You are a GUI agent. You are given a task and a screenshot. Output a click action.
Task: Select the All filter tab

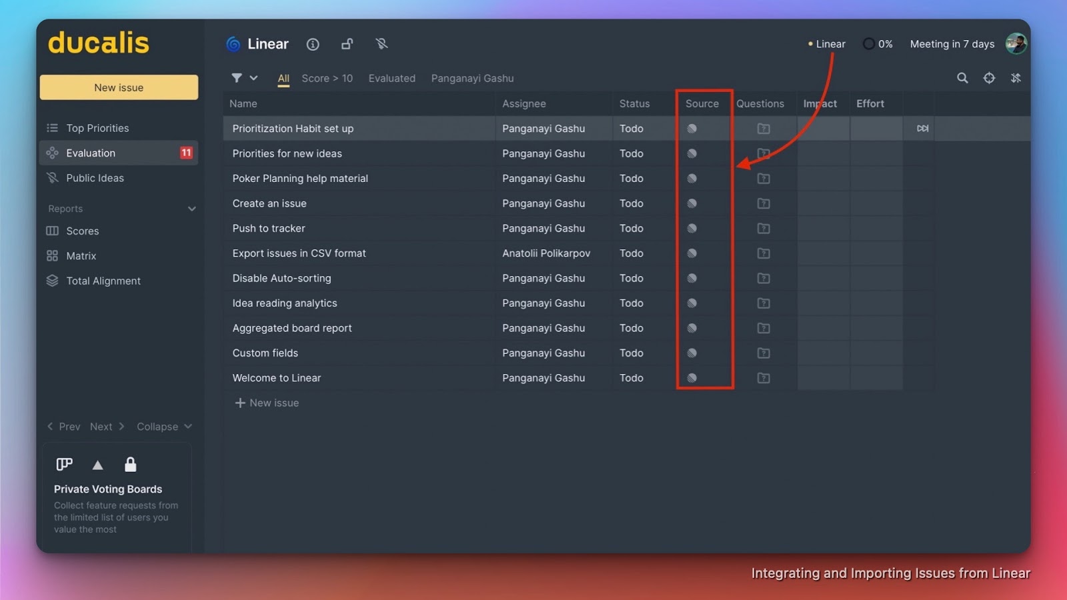[283, 79]
